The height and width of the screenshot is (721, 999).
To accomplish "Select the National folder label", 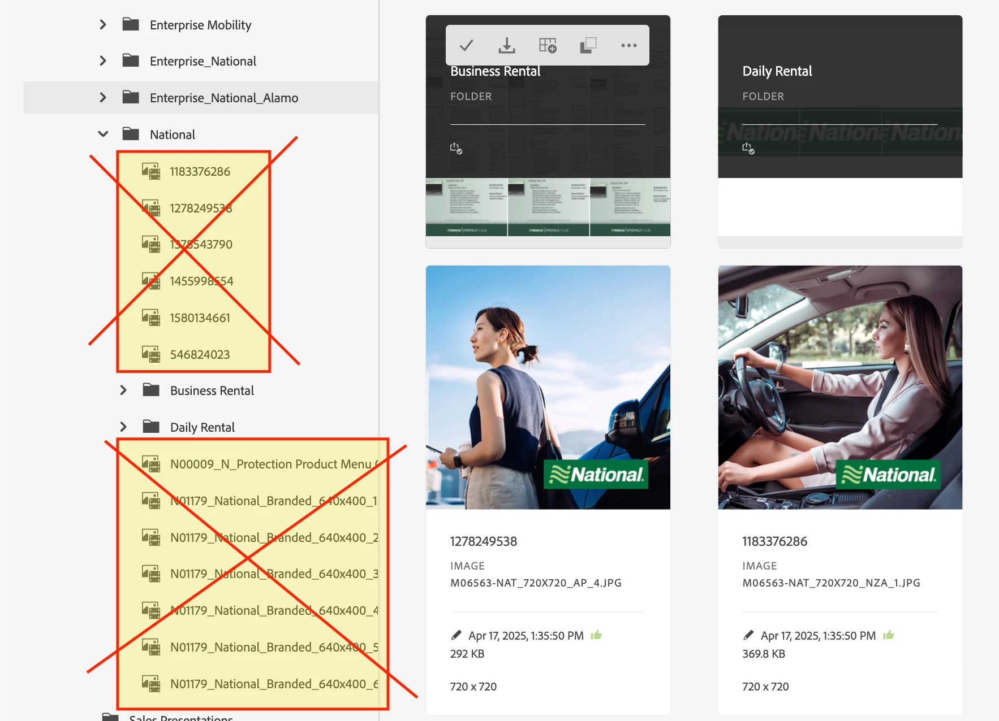I will click(173, 134).
